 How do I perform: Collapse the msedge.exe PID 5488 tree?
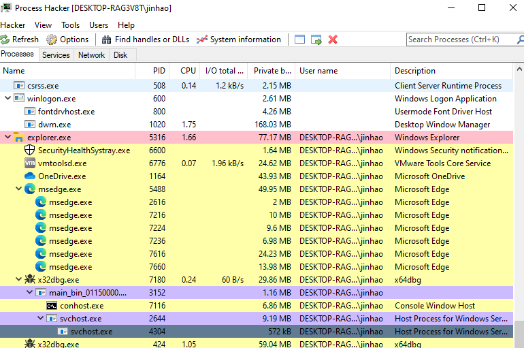[18, 189]
